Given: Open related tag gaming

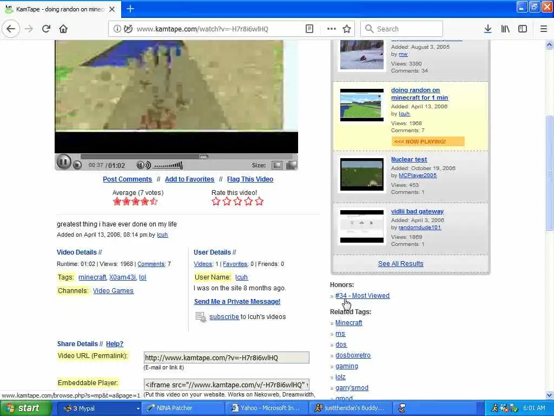Looking at the screenshot, I should tap(347, 367).
